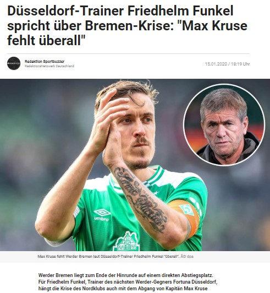Click the RedaktionsNetzwerk Deutschland subtitle
This screenshot has height=293, width=270.
pos(49,66)
